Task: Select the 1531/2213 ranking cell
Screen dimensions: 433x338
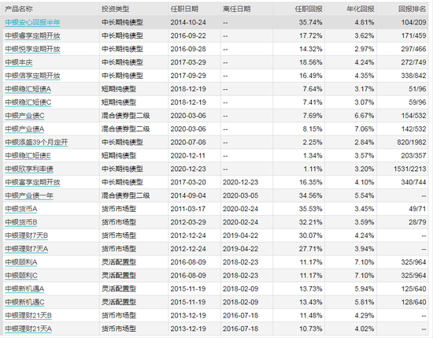Action: tap(410, 169)
